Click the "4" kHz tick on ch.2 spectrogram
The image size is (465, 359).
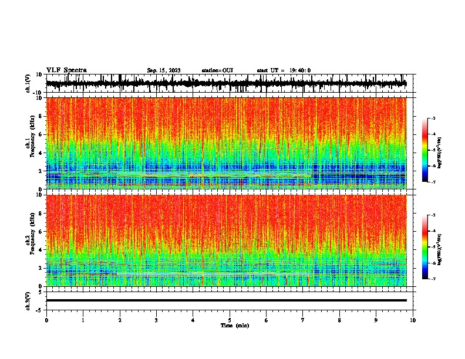[41, 250]
